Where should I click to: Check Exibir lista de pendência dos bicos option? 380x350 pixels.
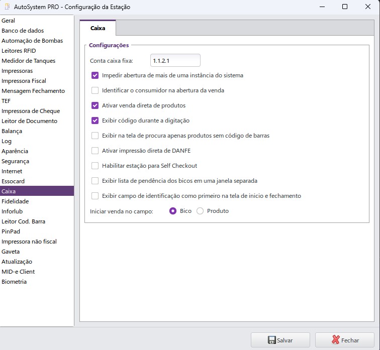[95, 181]
